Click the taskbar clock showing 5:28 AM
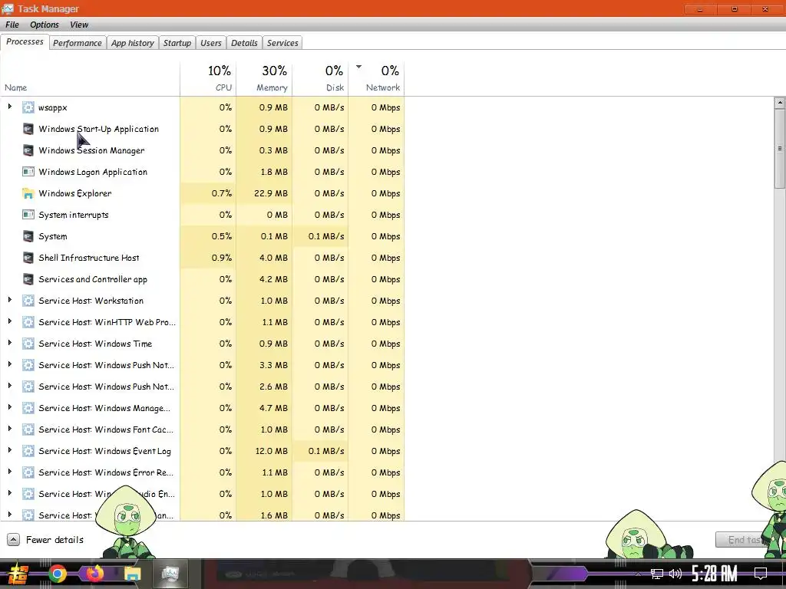The height and width of the screenshot is (589, 786). tap(714, 574)
